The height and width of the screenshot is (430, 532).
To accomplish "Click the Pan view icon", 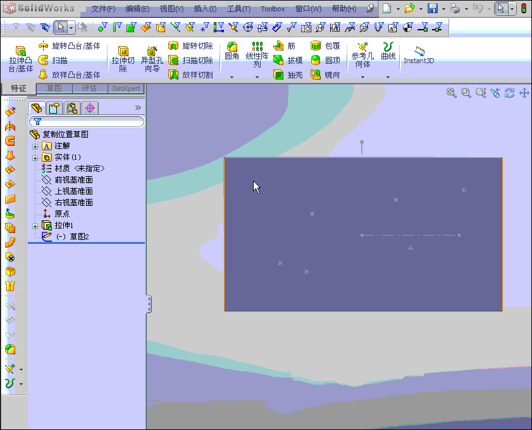I will pyautogui.click(x=524, y=92).
